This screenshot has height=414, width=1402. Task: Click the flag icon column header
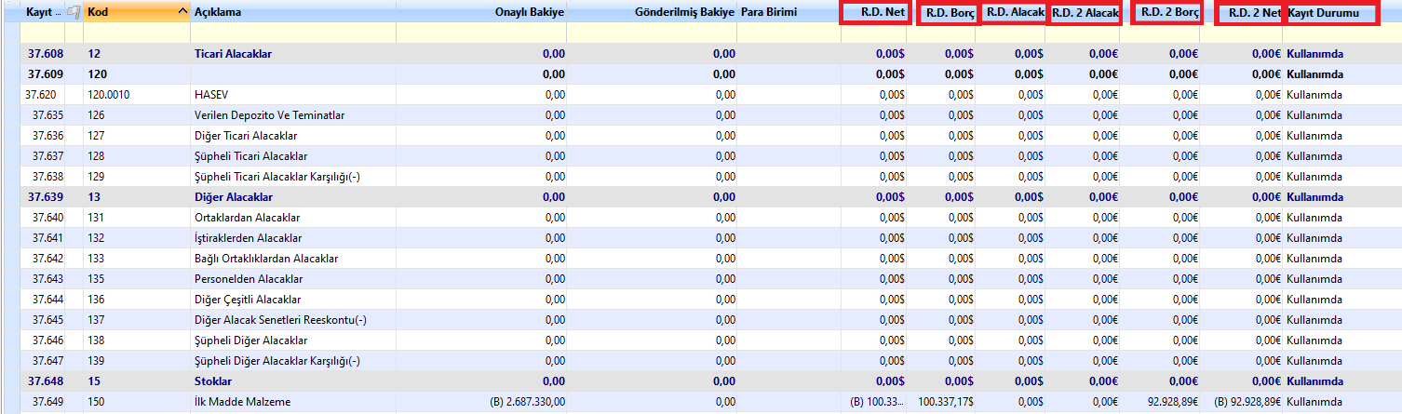(x=74, y=13)
